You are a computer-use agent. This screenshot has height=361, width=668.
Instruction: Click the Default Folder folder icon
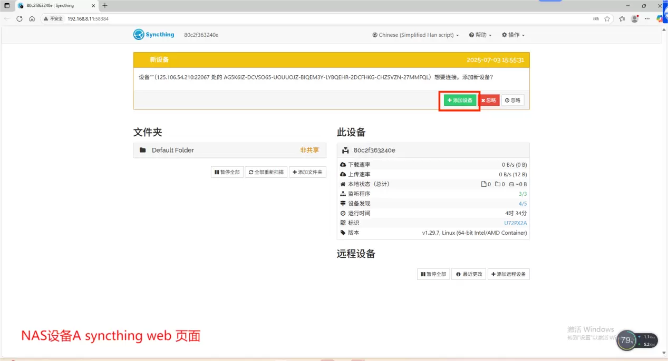[143, 151]
